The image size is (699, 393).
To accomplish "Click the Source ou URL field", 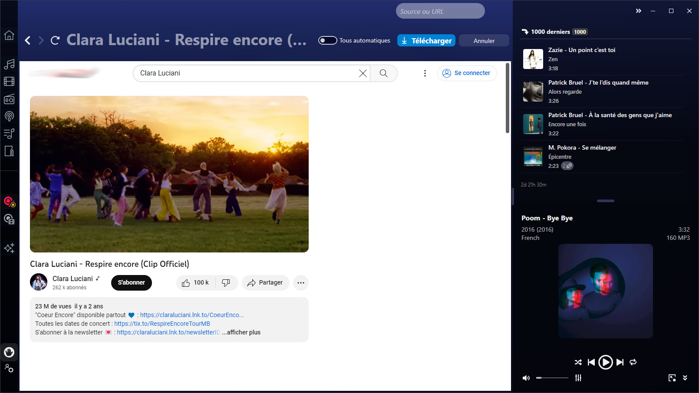I will [x=440, y=11].
